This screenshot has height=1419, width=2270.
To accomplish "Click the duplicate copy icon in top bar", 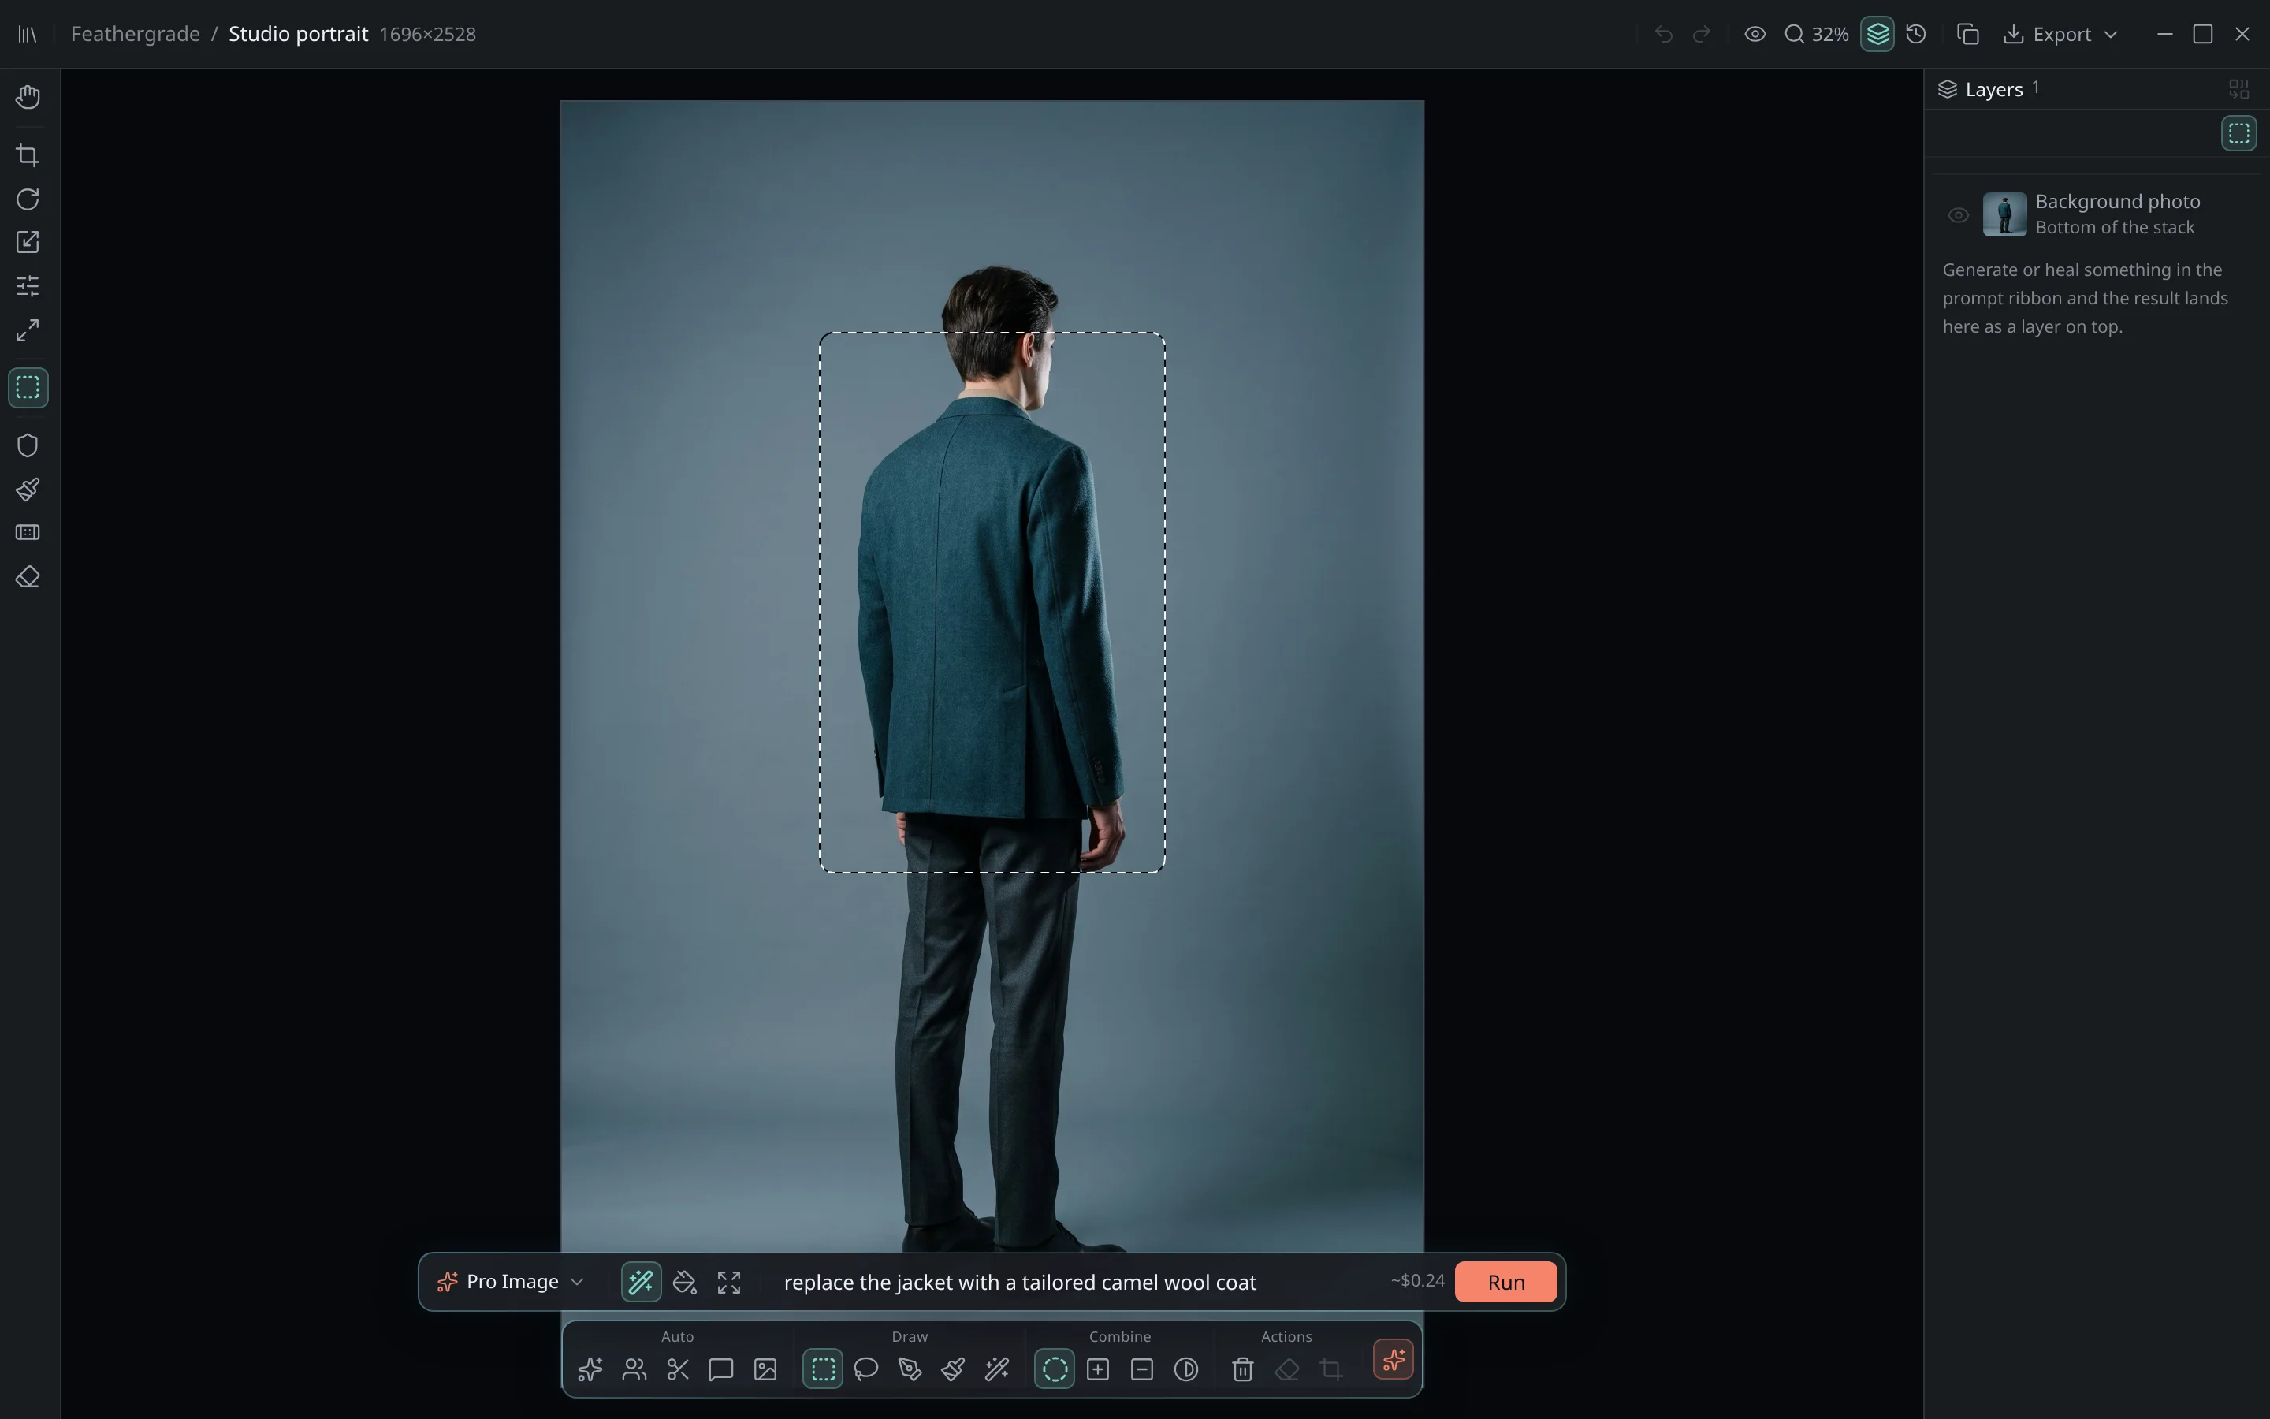I will pos(1968,34).
